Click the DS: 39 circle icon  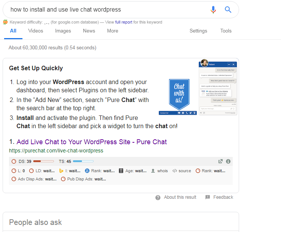coord(14,161)
